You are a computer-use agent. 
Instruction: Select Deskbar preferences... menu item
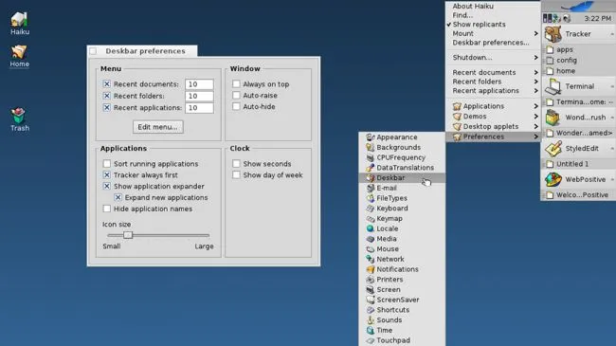[x=493, y=43]
